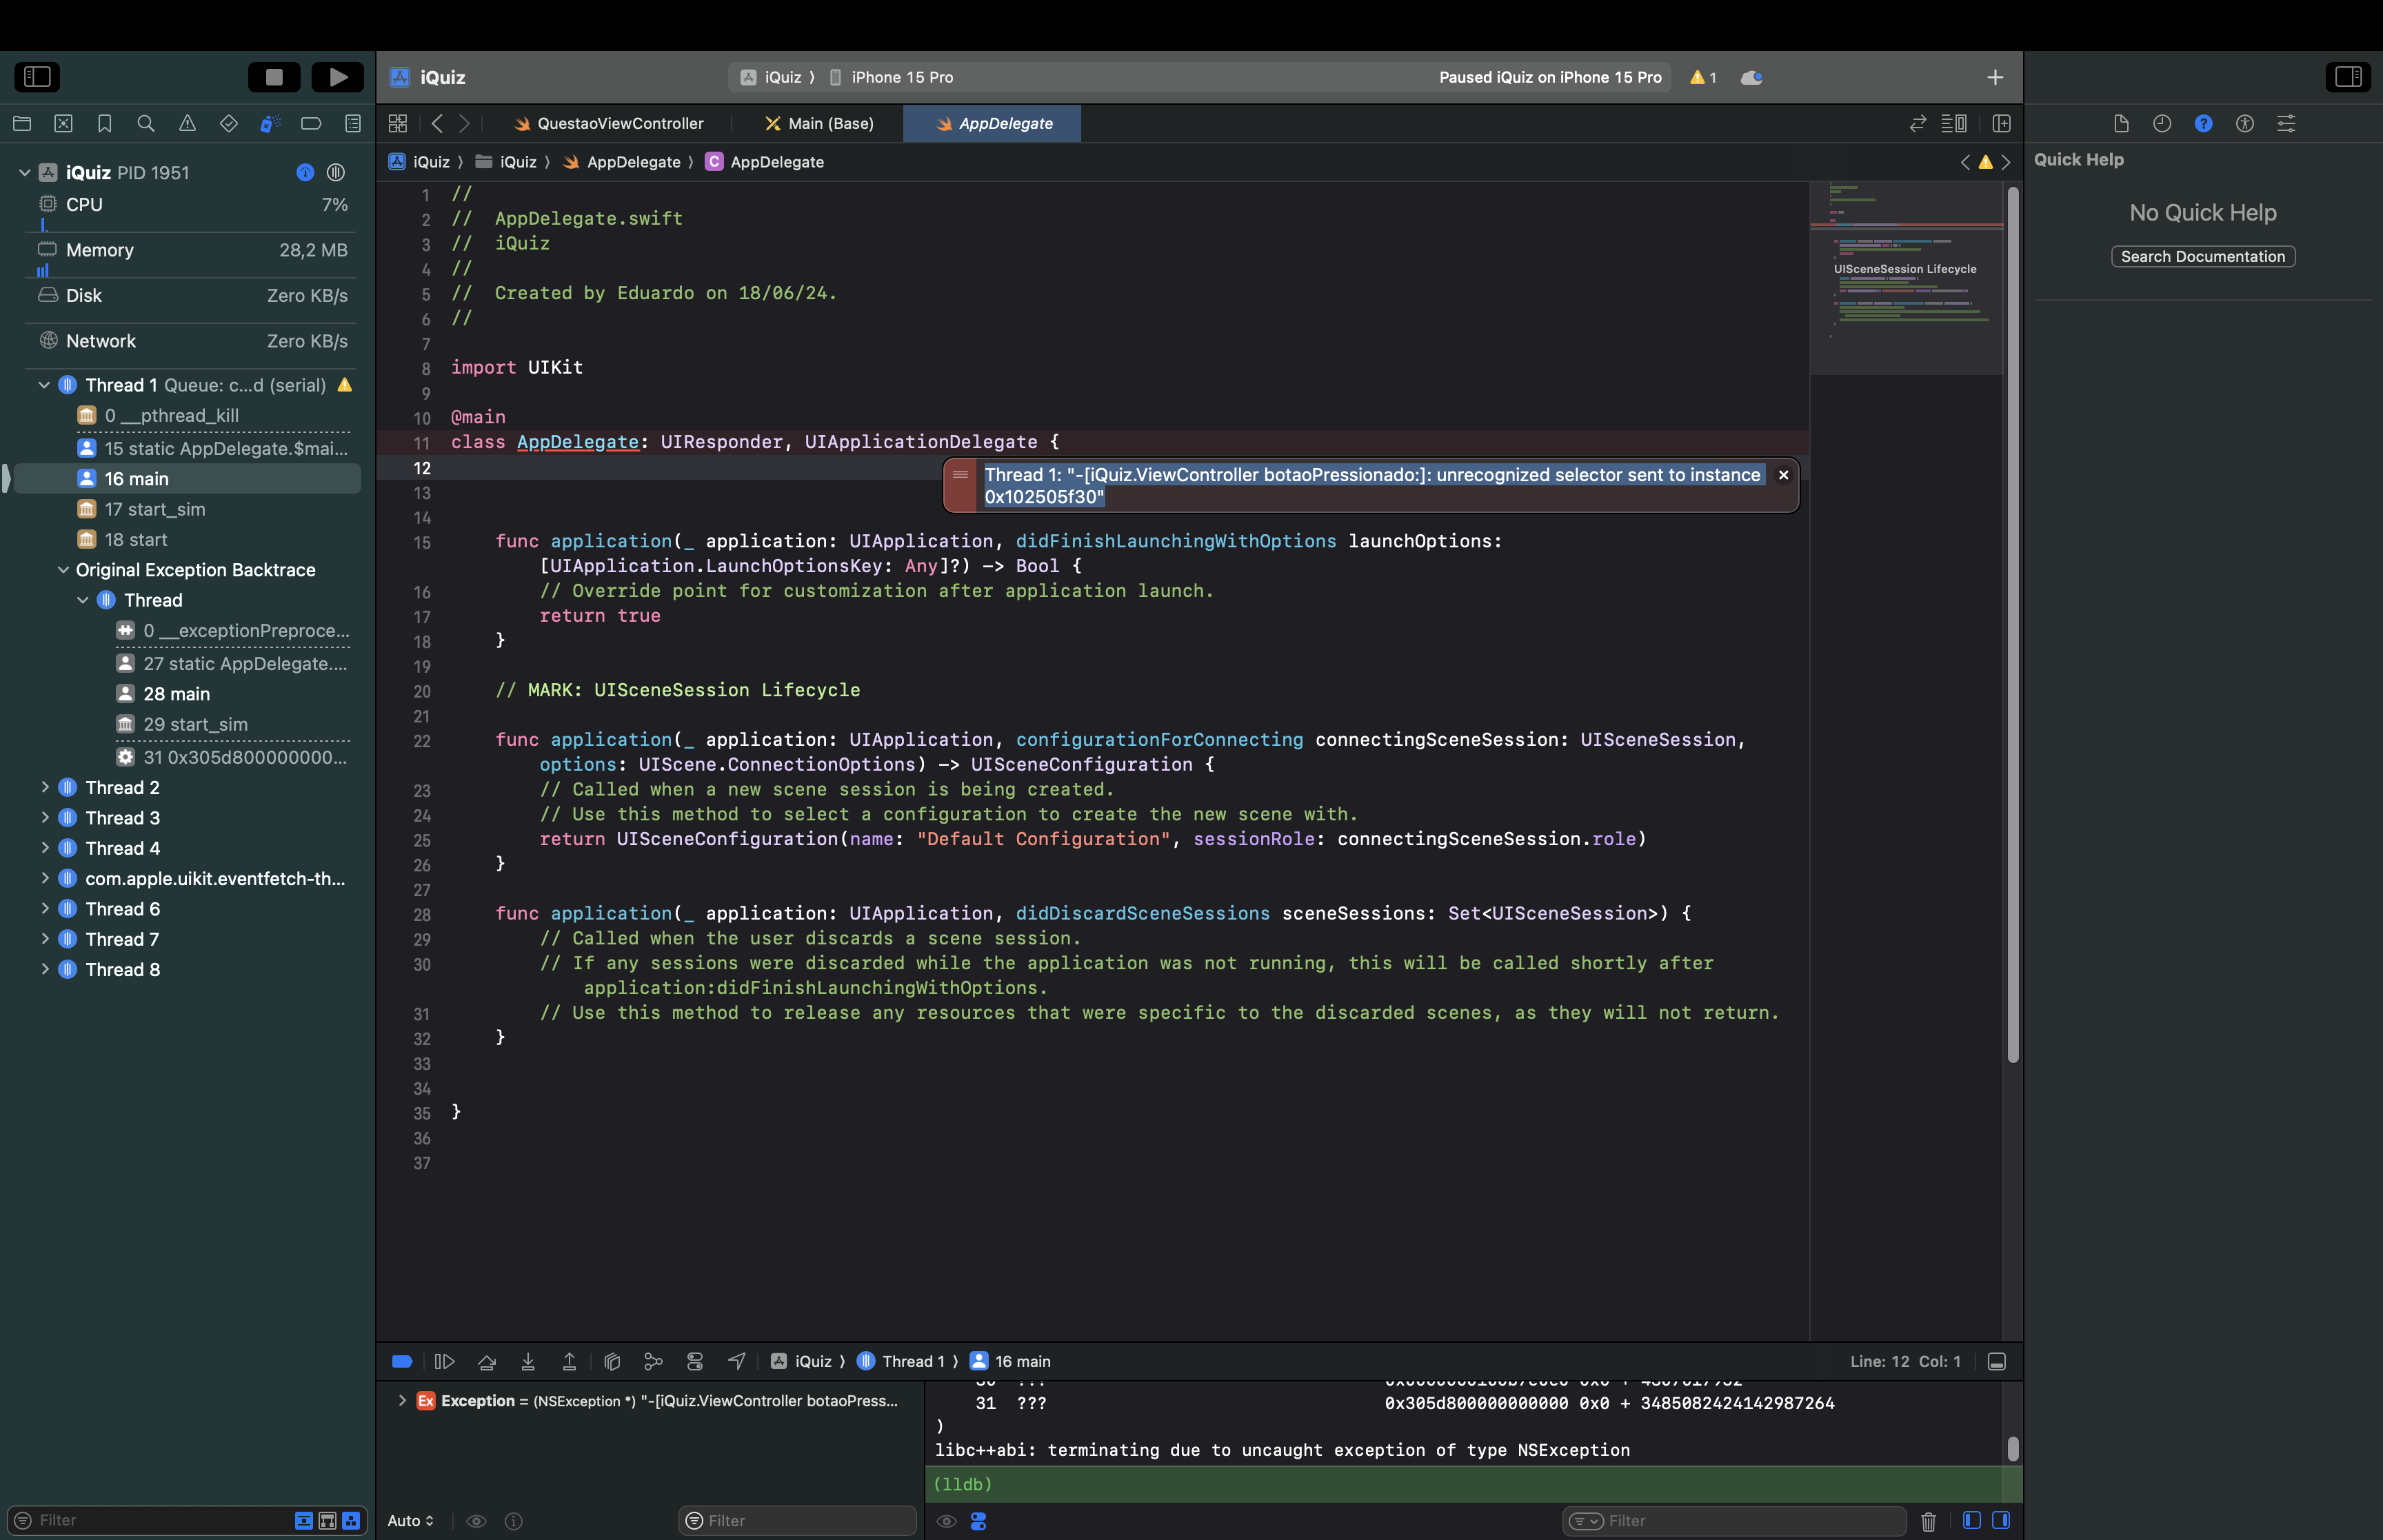
Task: Select stack frame 16 main
Action: [x=188, y=479]
